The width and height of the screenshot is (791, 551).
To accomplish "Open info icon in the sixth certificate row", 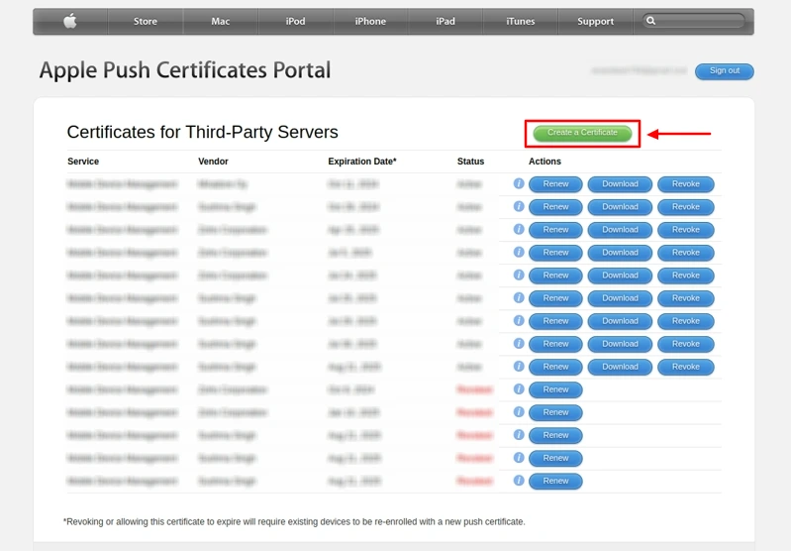I will tap(519, 297).
